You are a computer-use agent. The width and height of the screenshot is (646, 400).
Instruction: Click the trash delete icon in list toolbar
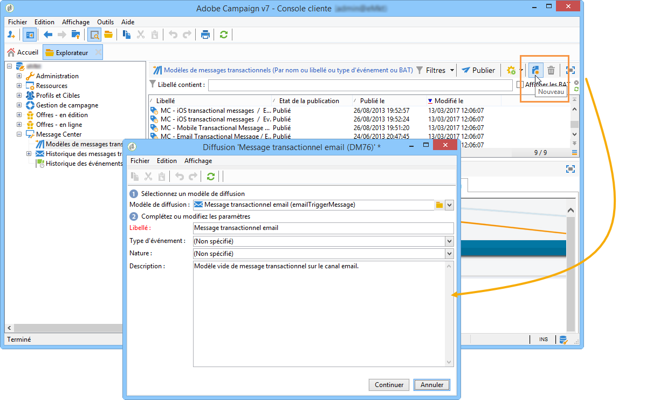[551, 70]
